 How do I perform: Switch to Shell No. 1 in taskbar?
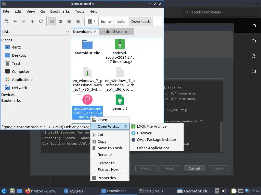coord(151,191)
